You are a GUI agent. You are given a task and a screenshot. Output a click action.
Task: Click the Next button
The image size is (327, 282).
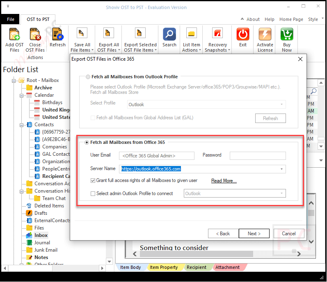click(254, 234)
